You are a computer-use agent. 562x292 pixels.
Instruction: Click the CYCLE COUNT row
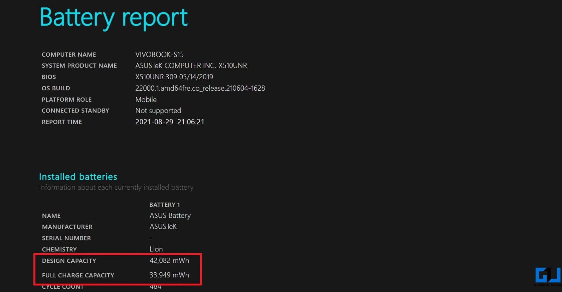click(63, 287)
